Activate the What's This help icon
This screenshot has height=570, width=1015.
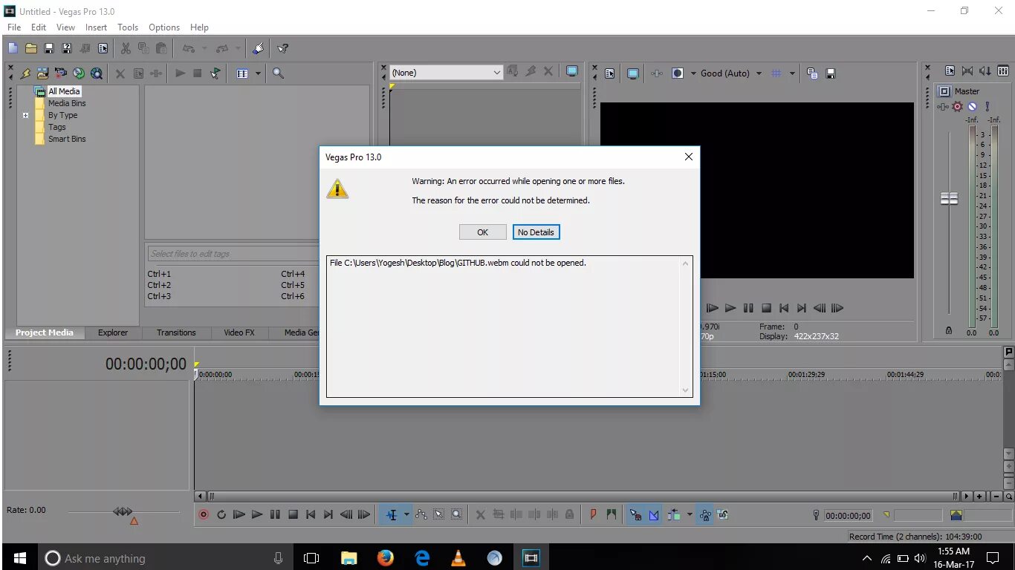click(283, 49)
